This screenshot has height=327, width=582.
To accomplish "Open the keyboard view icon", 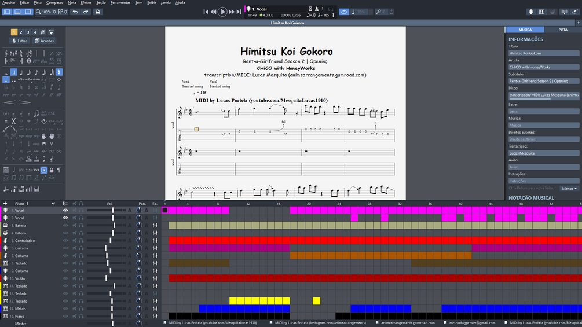I will coord(542,12).
